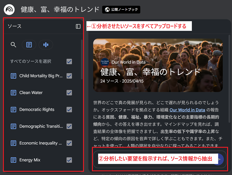Uncheck the Child Mortality Big Pr... source checkbox
Screen dimensions: 232x175
point(69,76)
